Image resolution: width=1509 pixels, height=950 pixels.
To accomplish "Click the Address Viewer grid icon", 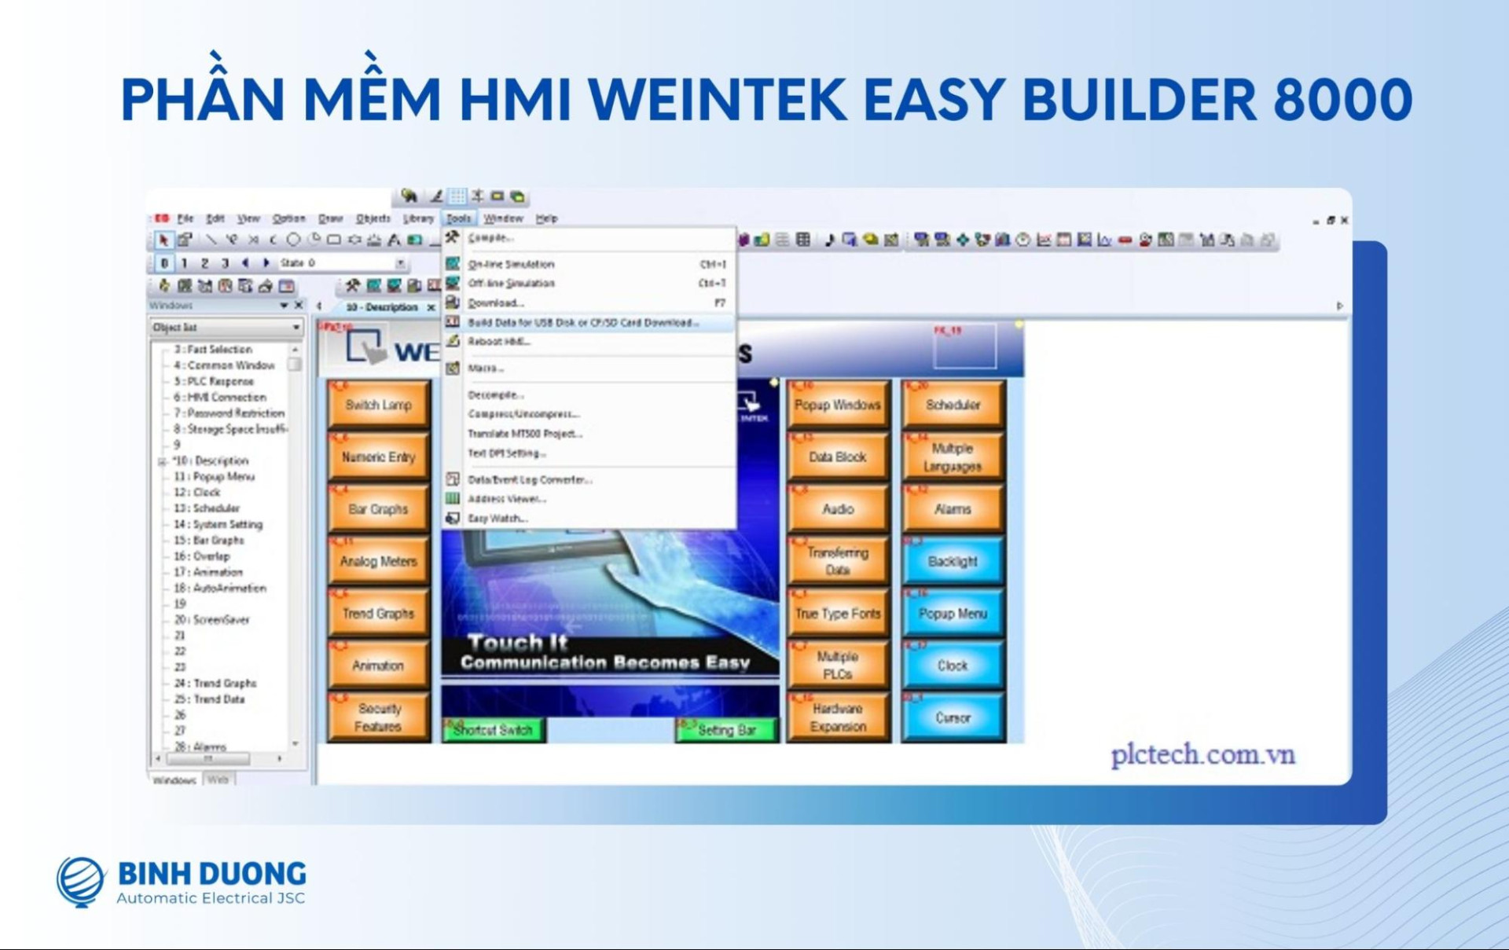I will tap(453, 498).
